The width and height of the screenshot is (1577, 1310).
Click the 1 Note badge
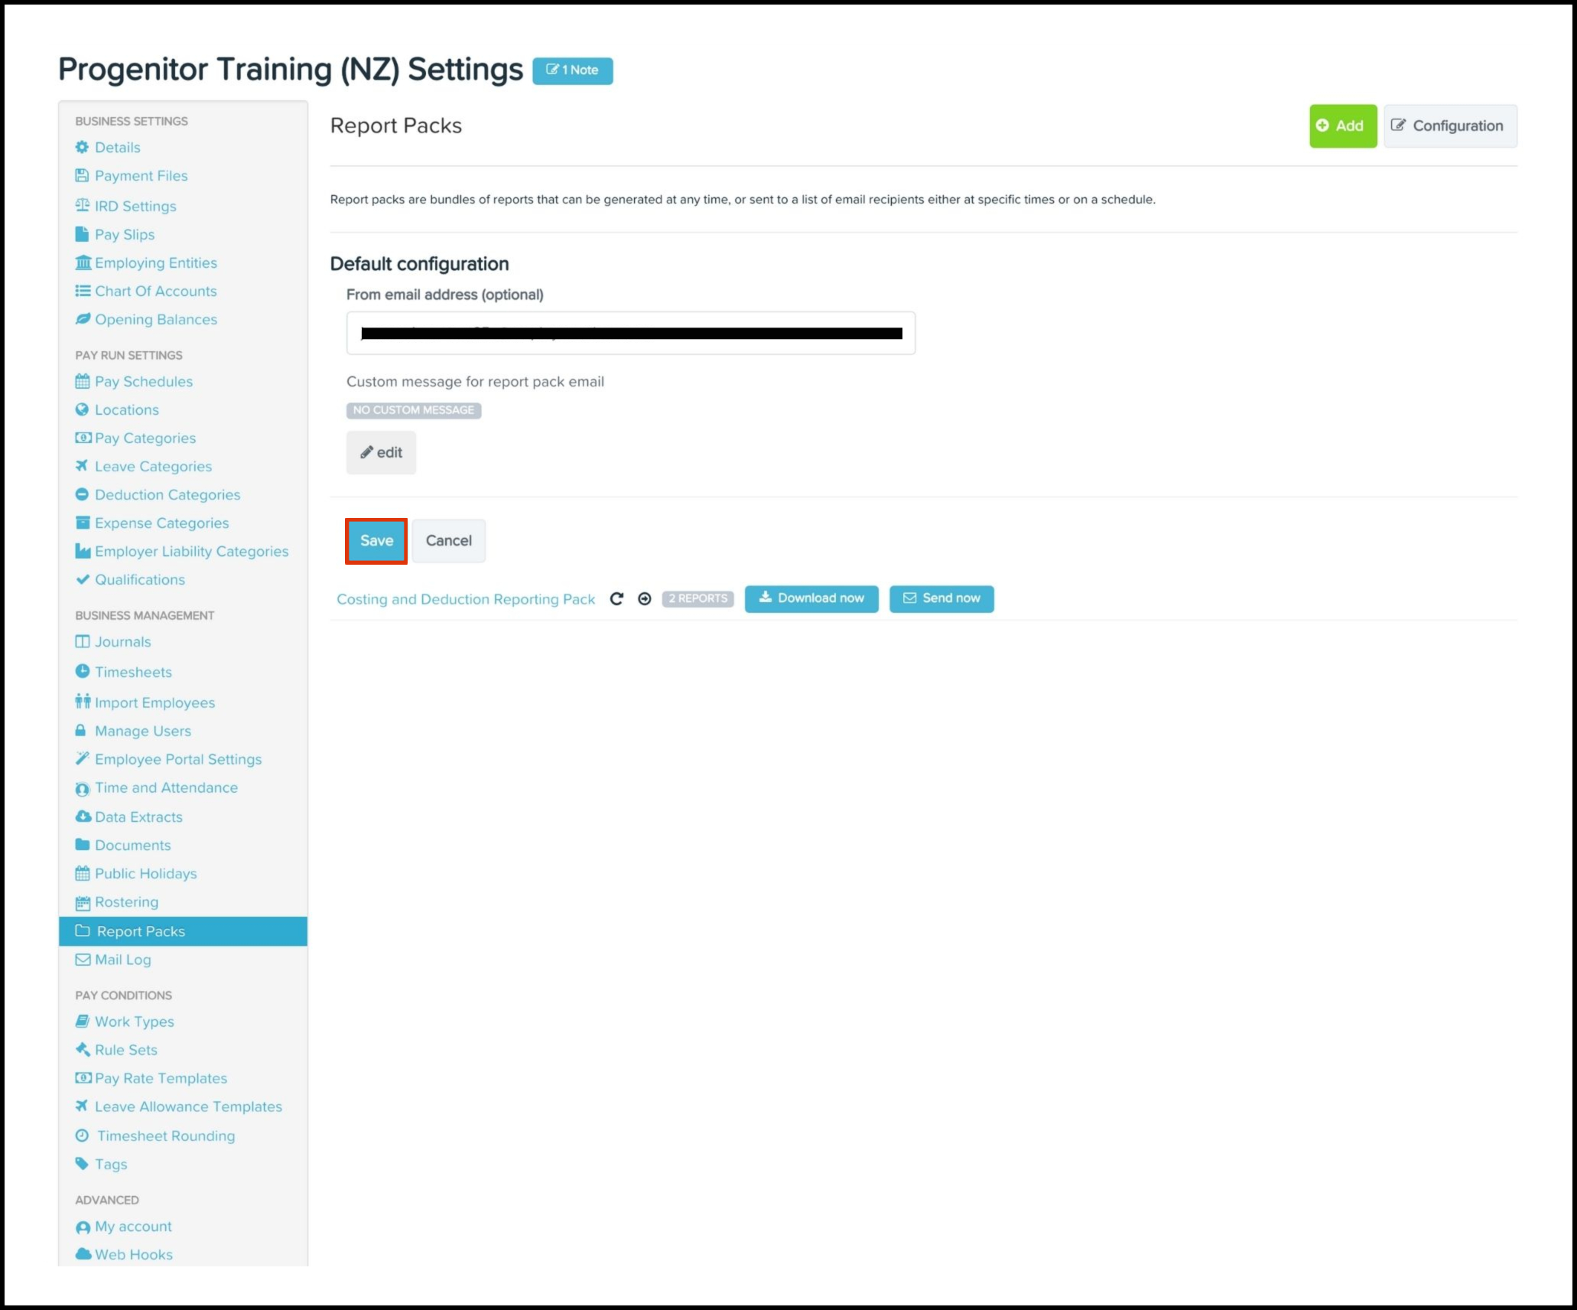[572, 70]
